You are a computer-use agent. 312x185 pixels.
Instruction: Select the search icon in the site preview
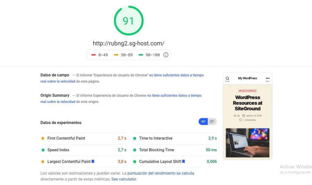(227, 78)
